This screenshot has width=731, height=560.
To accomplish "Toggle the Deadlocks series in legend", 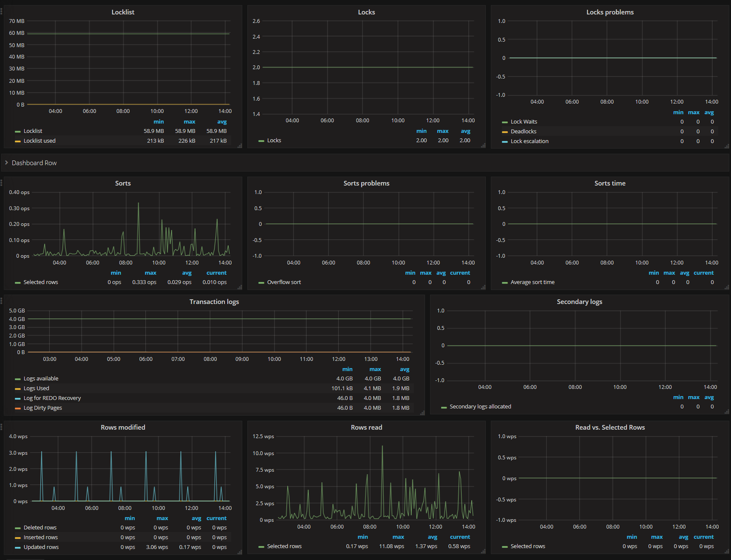I will 523,132.
